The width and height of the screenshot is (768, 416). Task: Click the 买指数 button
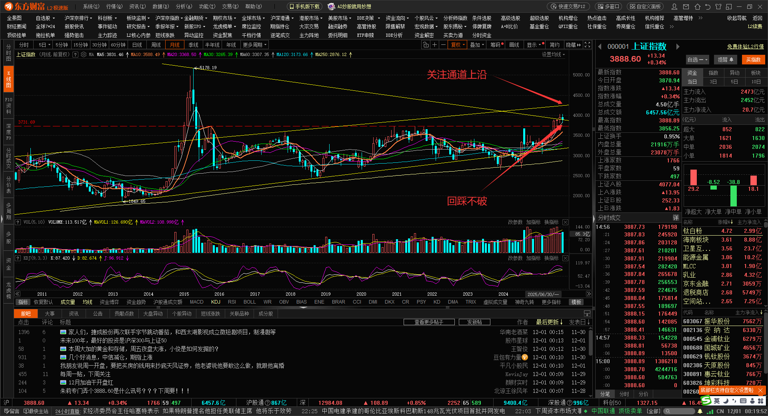[753, 60]
